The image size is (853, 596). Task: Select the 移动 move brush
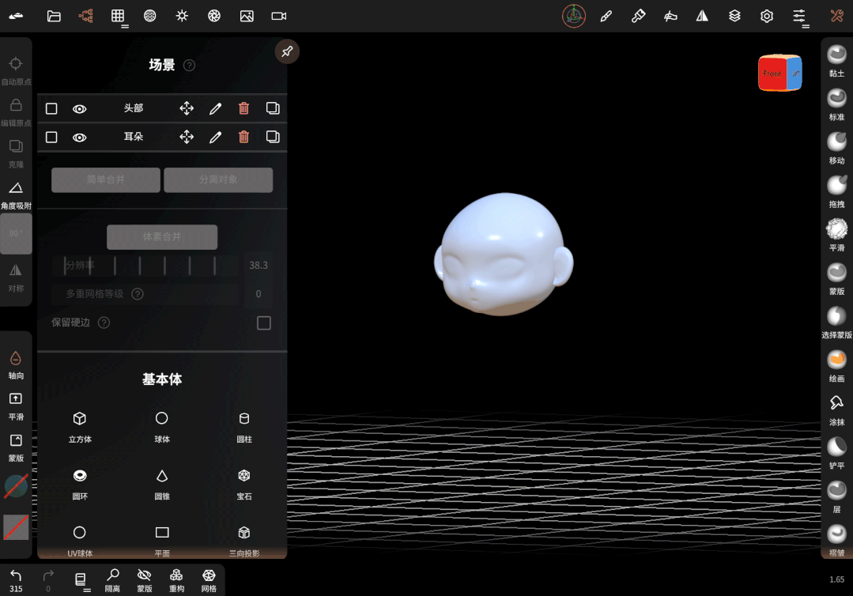pos(836,148)
